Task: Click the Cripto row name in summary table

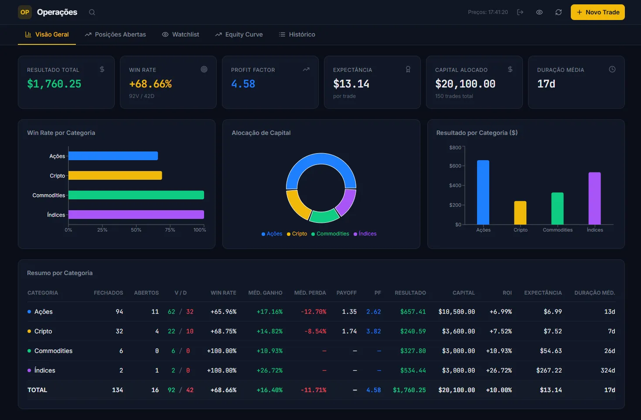Action: click(x=43, y=331)
